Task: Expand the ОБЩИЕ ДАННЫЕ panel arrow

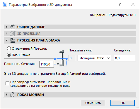Action: pyautogui.click(x=7, y=27)
